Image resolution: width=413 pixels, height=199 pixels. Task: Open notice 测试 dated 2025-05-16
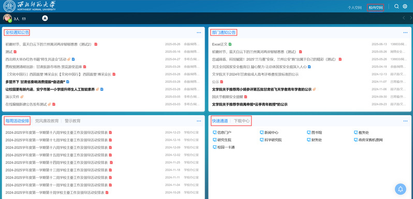coord(9,52)
